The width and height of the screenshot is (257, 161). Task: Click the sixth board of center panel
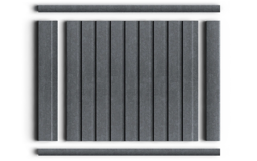(x=146, y=81)
